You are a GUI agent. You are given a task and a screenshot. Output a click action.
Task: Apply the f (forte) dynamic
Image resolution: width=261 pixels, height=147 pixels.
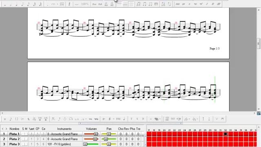tap(207, 4)
